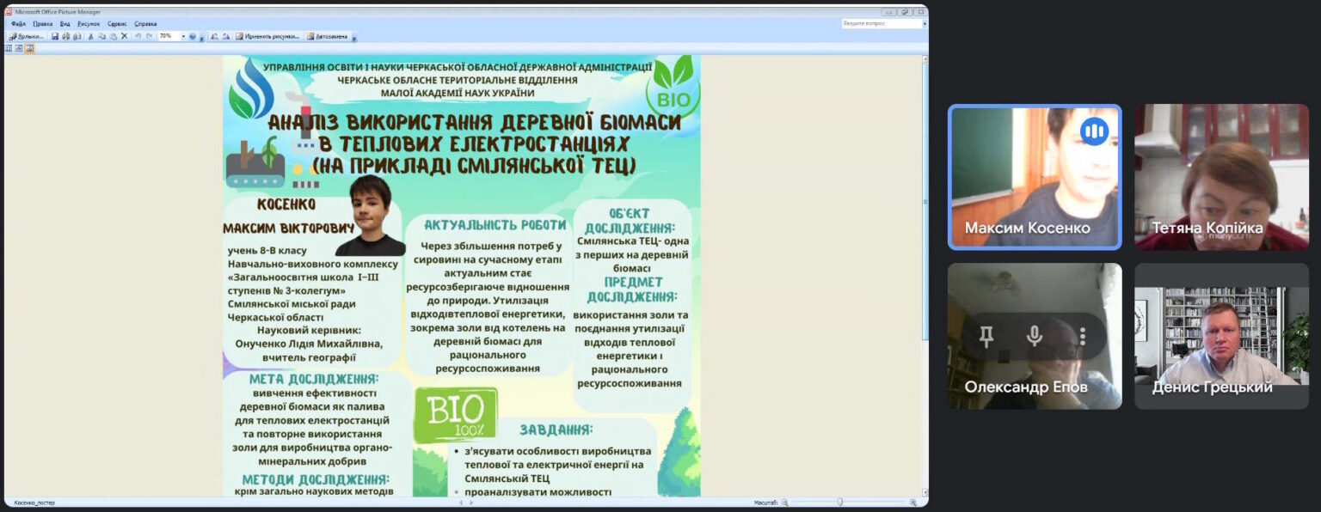Click the Введите вопрос help search field
This screenshot has width=1321, height=512.
(x=882, y=24)
